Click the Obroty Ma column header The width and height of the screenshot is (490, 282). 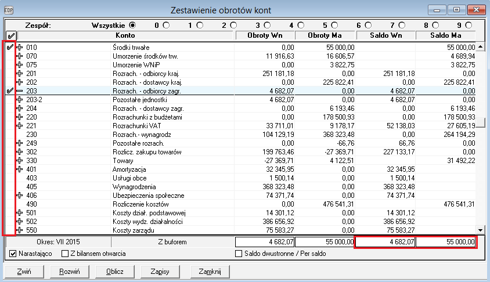(x=325, y=35)
